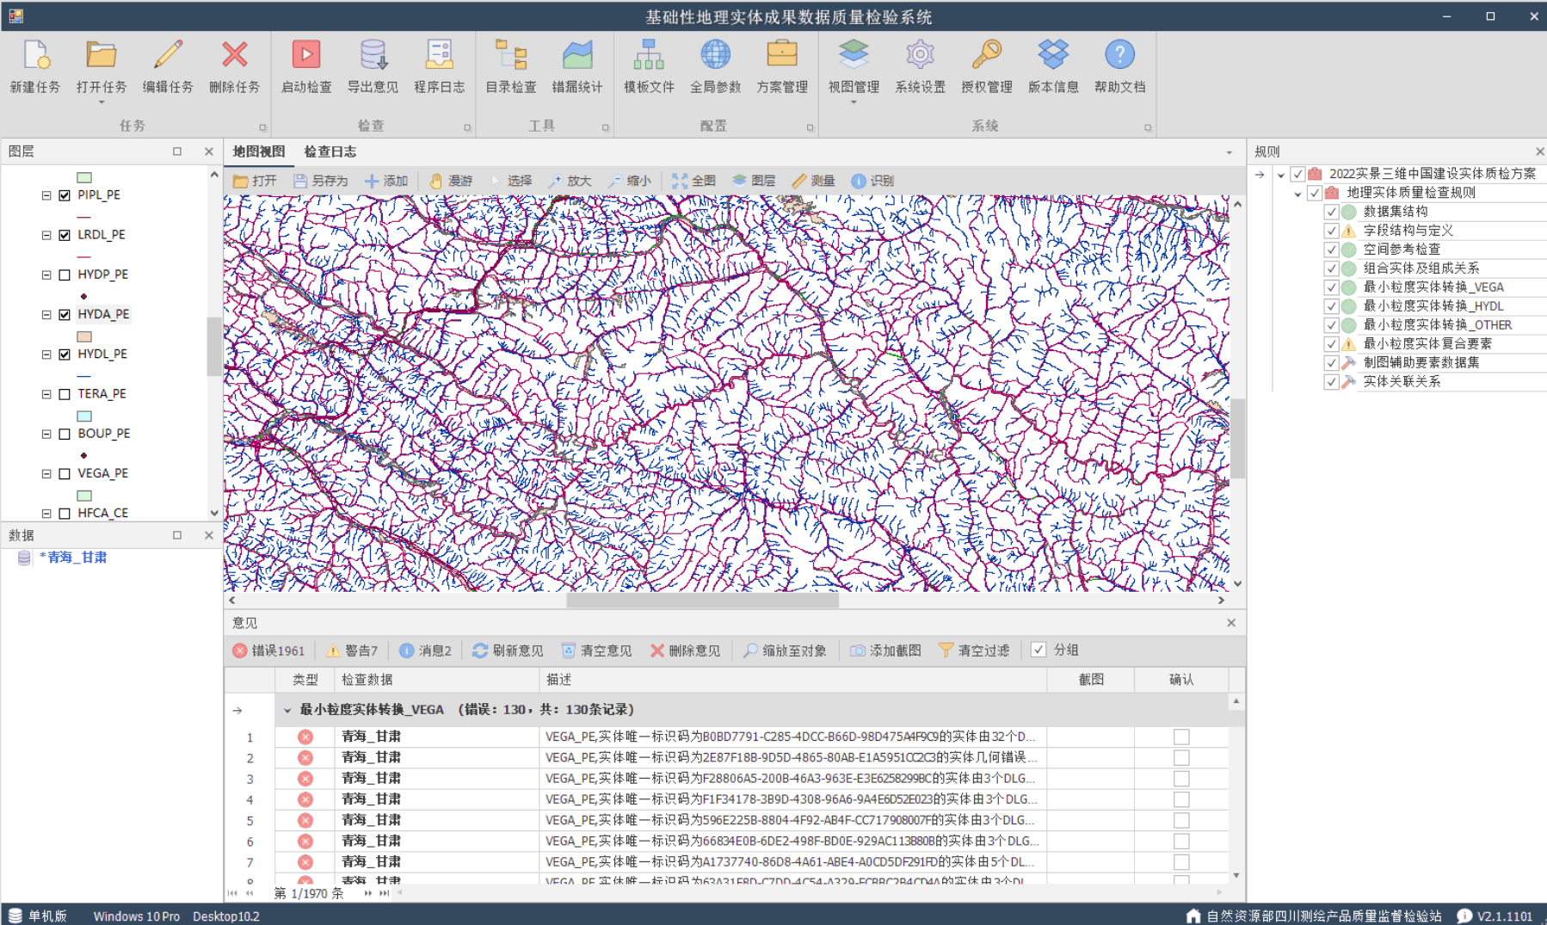Check the TERA_PE layer checkbox
The height and width of the screenshot is (925, 1547).
(x=65, y=394)
